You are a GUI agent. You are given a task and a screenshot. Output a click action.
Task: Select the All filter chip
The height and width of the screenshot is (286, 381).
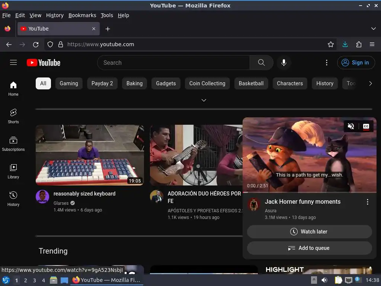pyautogui.click(x=43, y=83)
